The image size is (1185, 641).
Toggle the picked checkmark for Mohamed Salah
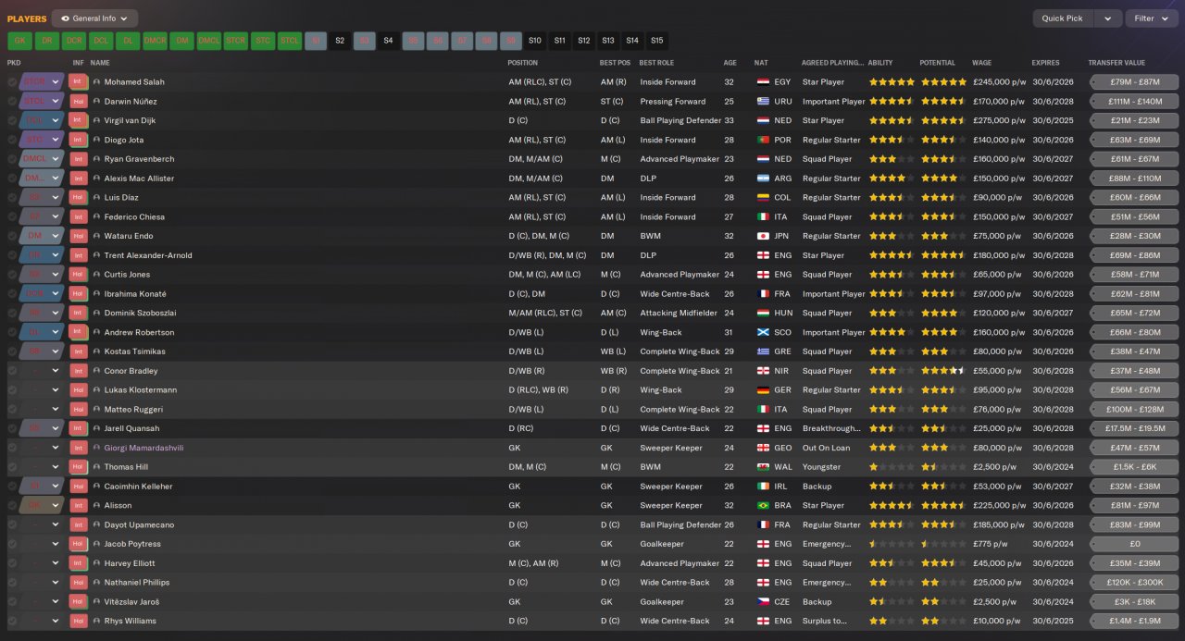pyautogui.click(x=12, y=81)
